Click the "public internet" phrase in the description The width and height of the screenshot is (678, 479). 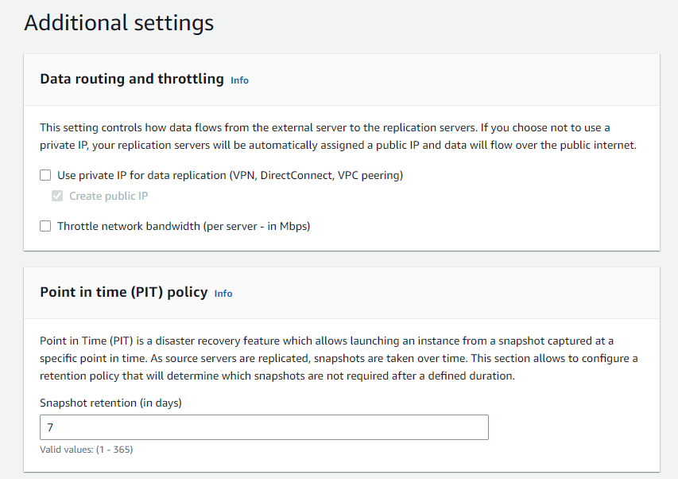[x=601, y=145]
